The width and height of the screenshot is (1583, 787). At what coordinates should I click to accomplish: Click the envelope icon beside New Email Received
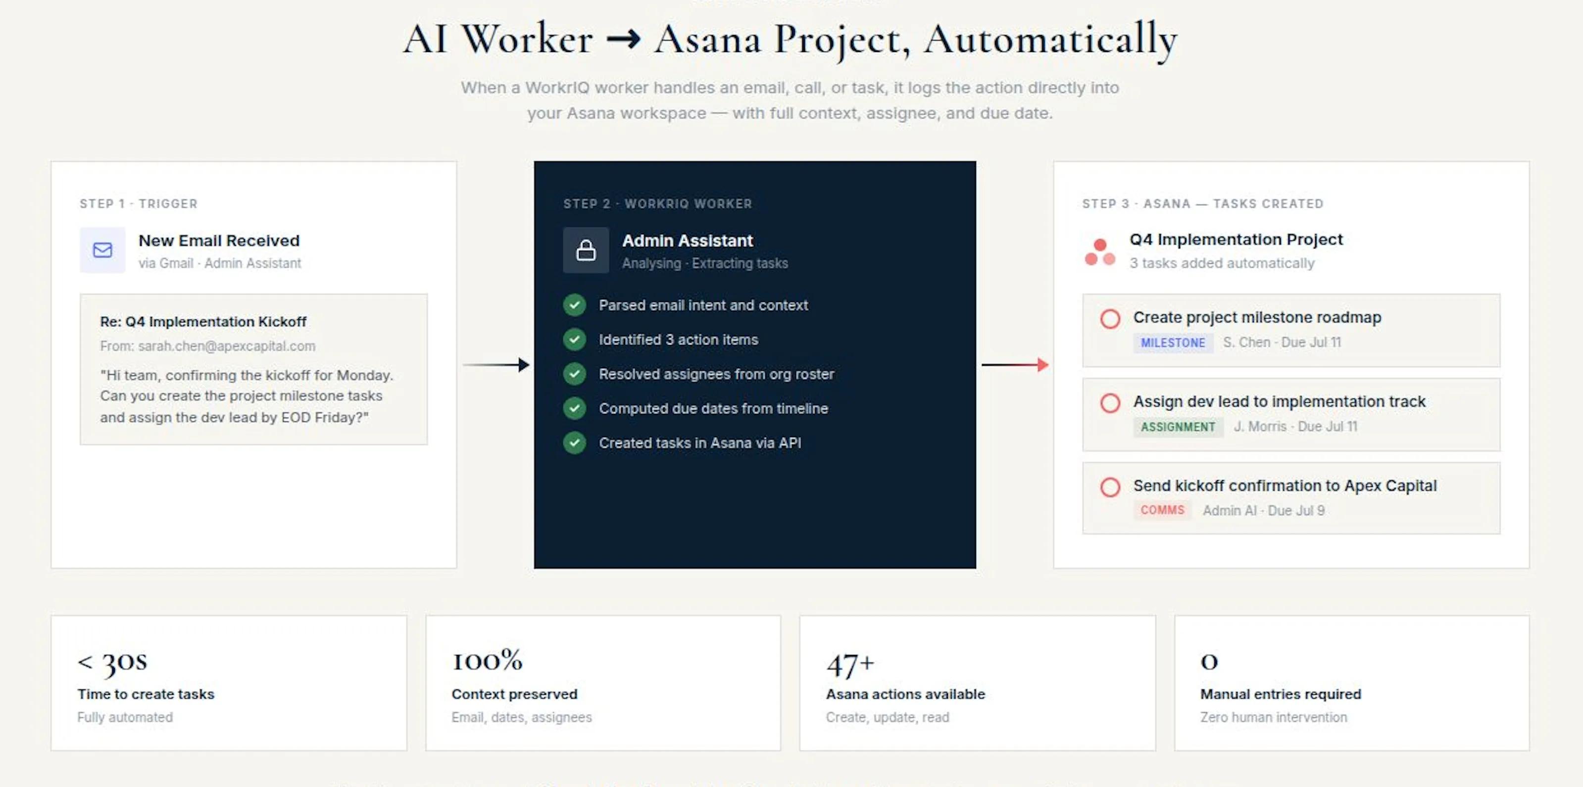(102, 250)
